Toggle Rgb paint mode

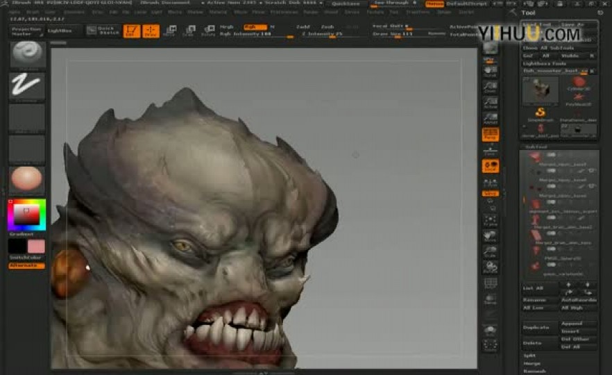point(255,27)
